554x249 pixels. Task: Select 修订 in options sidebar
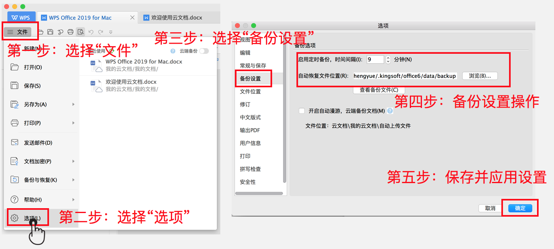[x=245, y=104]
